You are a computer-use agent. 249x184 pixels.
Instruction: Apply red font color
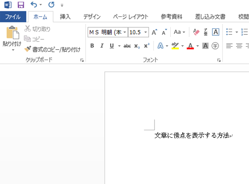tap(190, 46)
